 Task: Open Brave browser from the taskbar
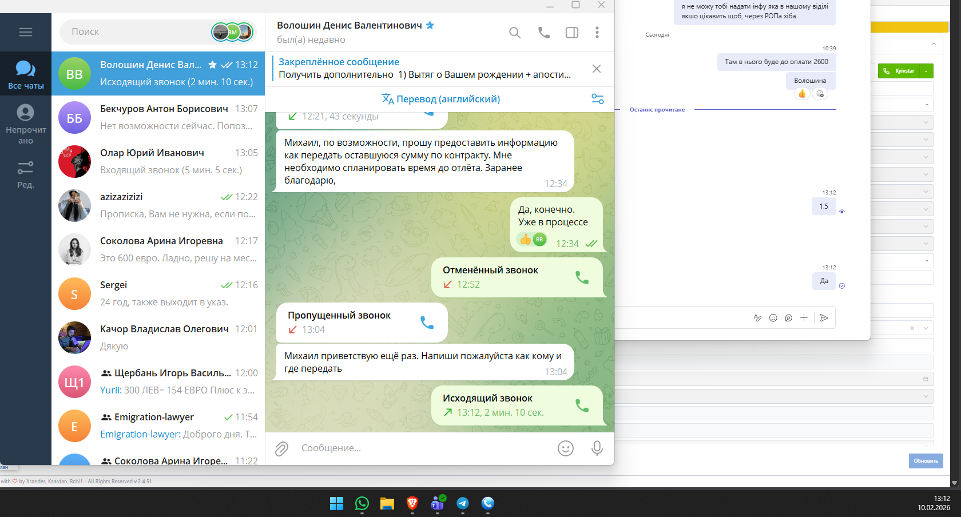coord(412,503)
